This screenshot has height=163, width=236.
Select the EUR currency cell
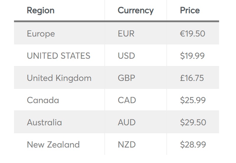tap(126, 34)
